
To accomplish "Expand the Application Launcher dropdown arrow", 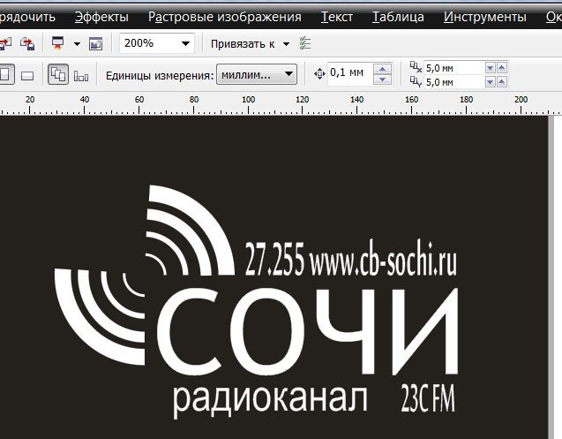I will 77,43.
